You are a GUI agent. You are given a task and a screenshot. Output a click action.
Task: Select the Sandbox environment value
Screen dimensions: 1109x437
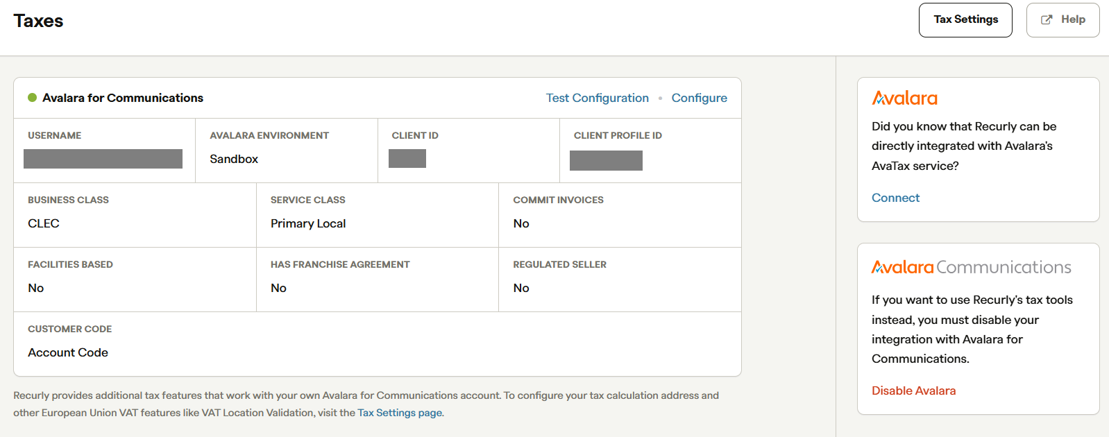click(x=234, y=159)
